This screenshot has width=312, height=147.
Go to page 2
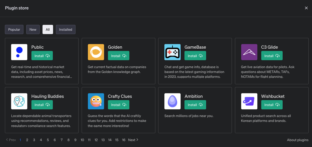(27, 140)
